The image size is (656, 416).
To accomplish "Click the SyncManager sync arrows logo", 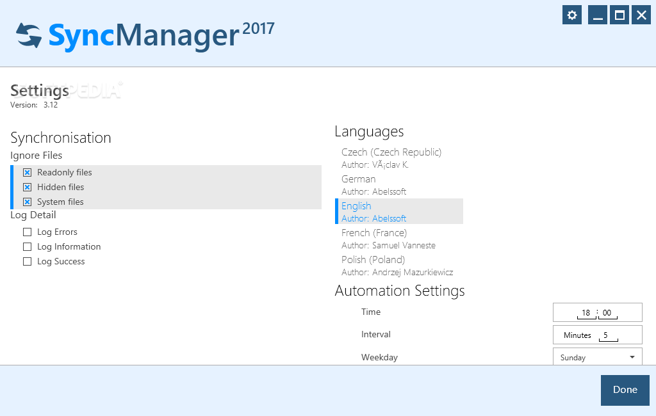I will click(29, 35).
